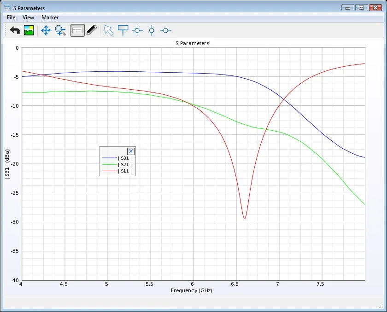Open the View menu

pyautogui.click(x=28, y=17)
